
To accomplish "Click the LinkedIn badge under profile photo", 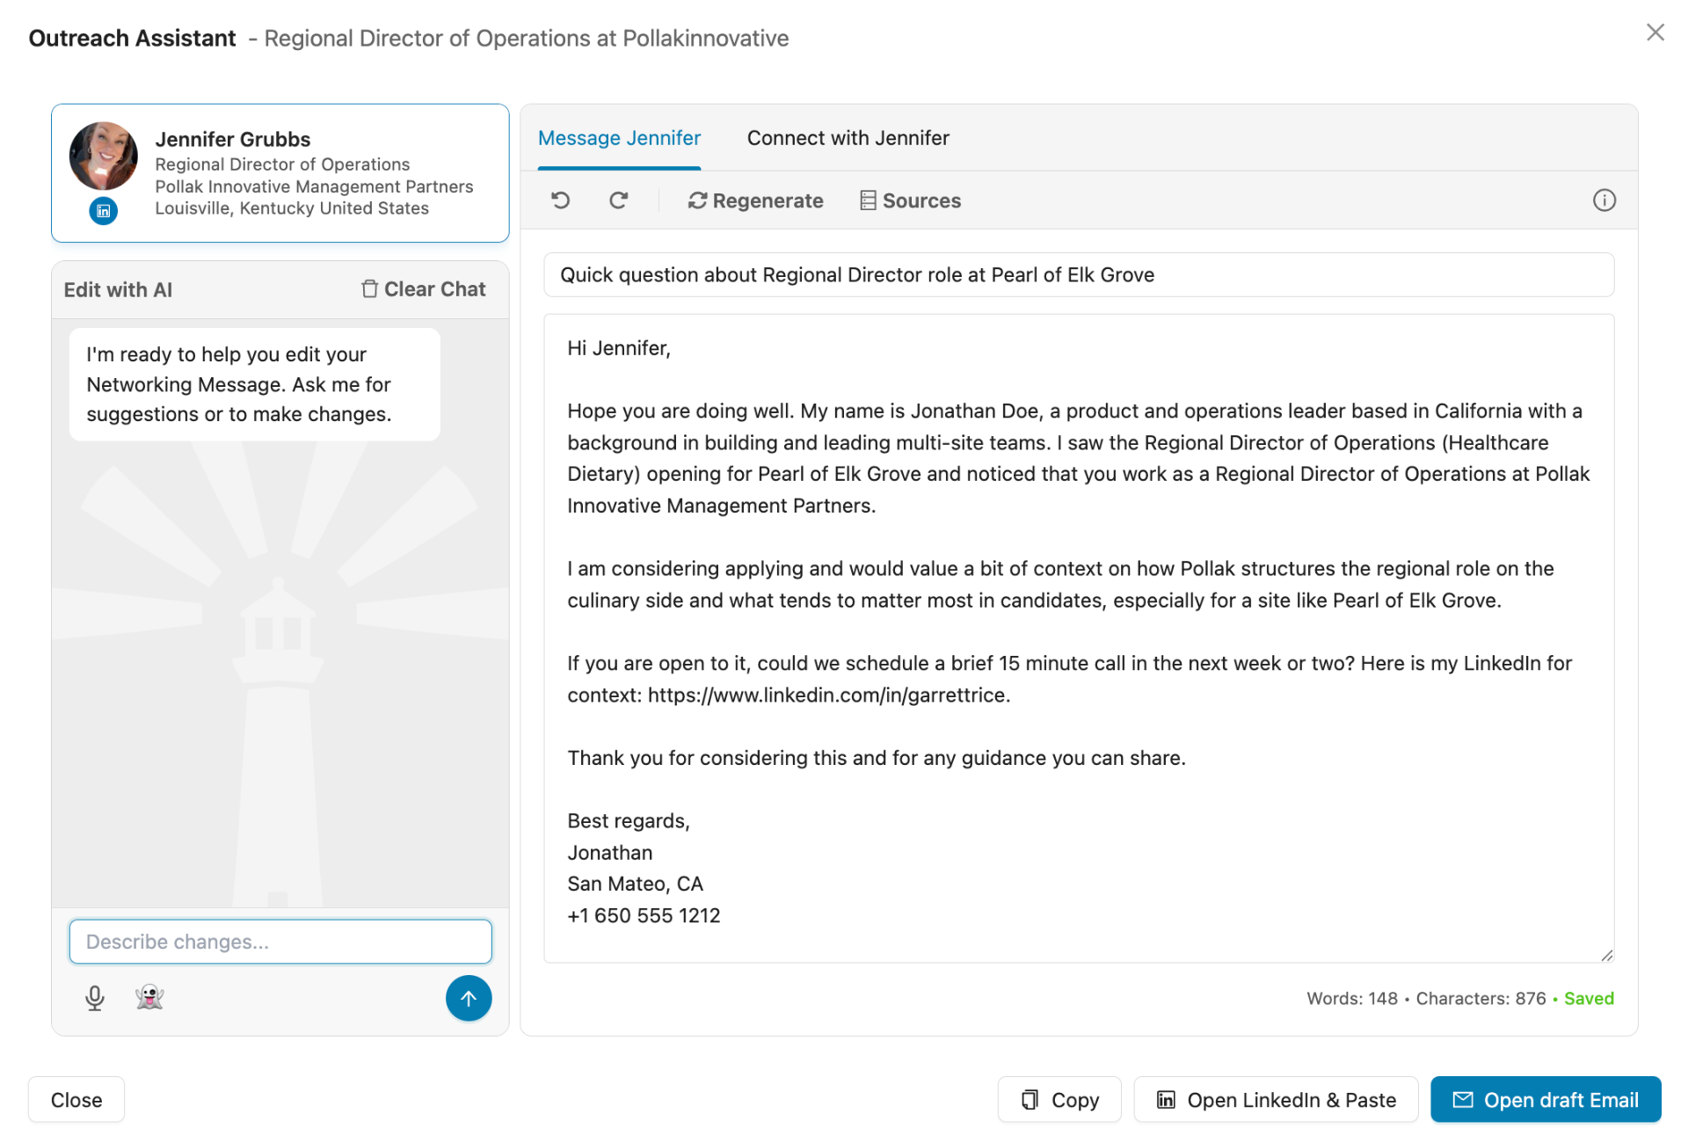I will click(104, 211).
